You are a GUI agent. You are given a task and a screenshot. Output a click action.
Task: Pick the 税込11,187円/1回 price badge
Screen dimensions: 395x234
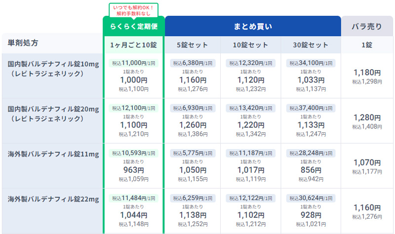252,153
